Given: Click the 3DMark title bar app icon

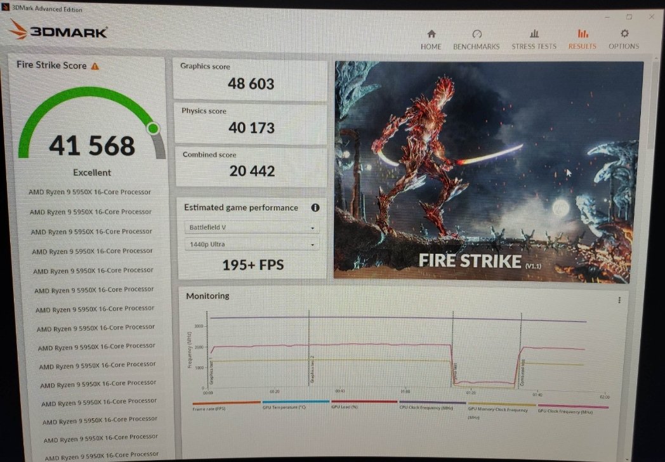Looking at the screenshot, I should [5, 7].
